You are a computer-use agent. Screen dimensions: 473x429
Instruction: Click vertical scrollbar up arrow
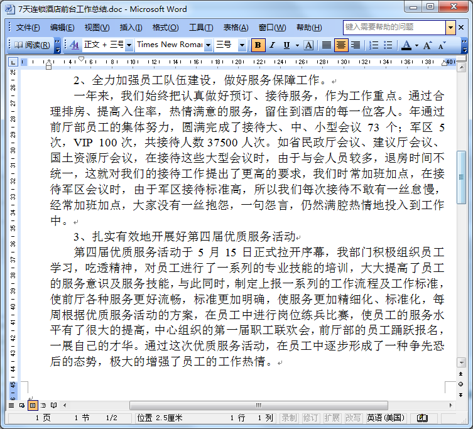461,68
